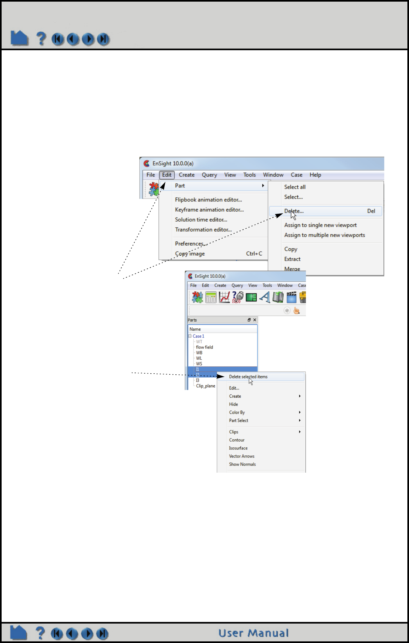This screenshot has height=643, width=409.
Task: Select the WB part in Parts list
Action: pyautogui.click(x=199, y=353)
